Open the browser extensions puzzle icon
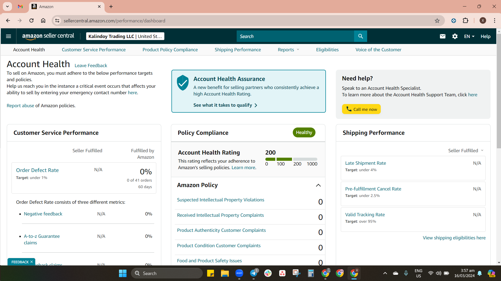This screenshot has height=281, width=501. click(466, 21)
